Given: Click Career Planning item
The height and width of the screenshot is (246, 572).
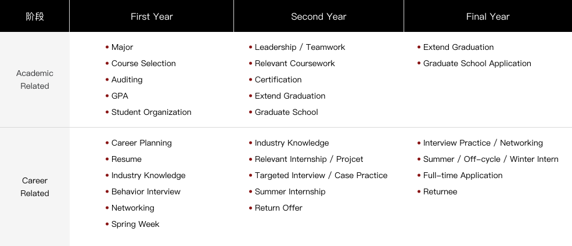Looking at the screenshot, I should 141,143.
